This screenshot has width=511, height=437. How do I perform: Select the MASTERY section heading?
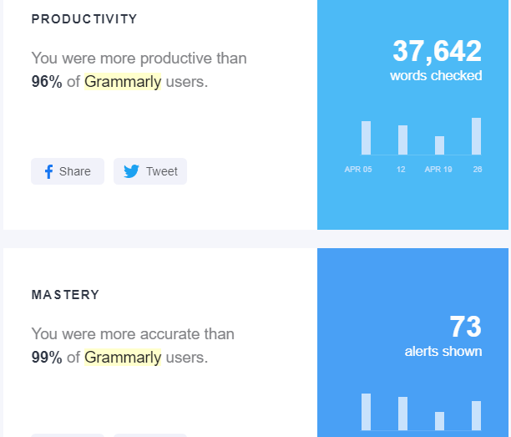point(65,295)
